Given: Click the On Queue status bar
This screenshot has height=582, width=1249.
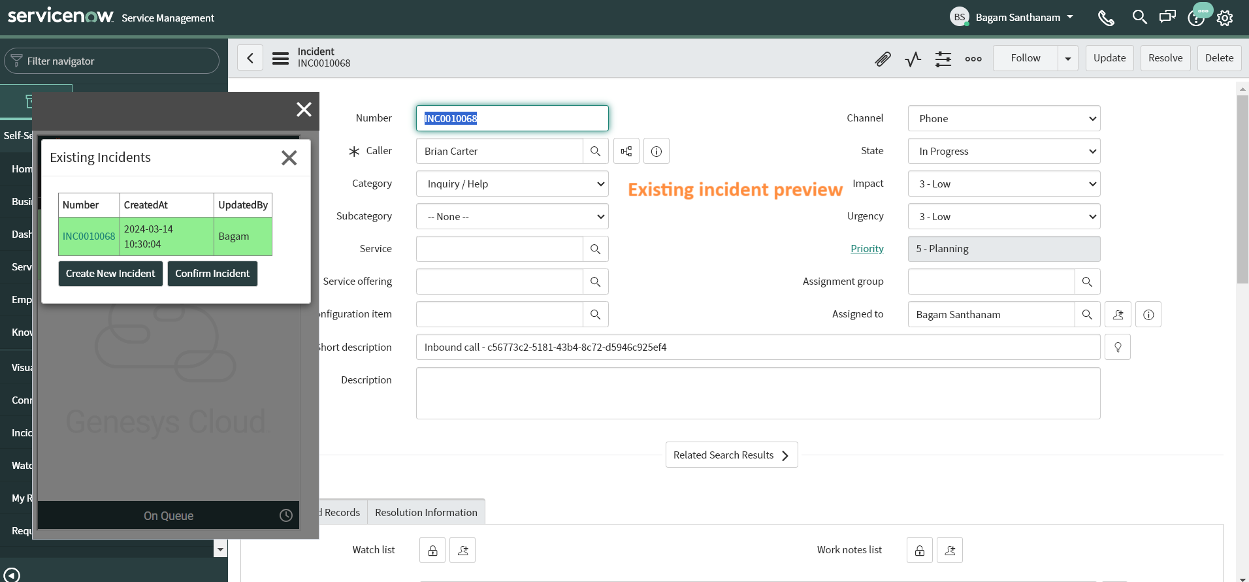Looking at the screenshot, I should click(x=169, y=515).
